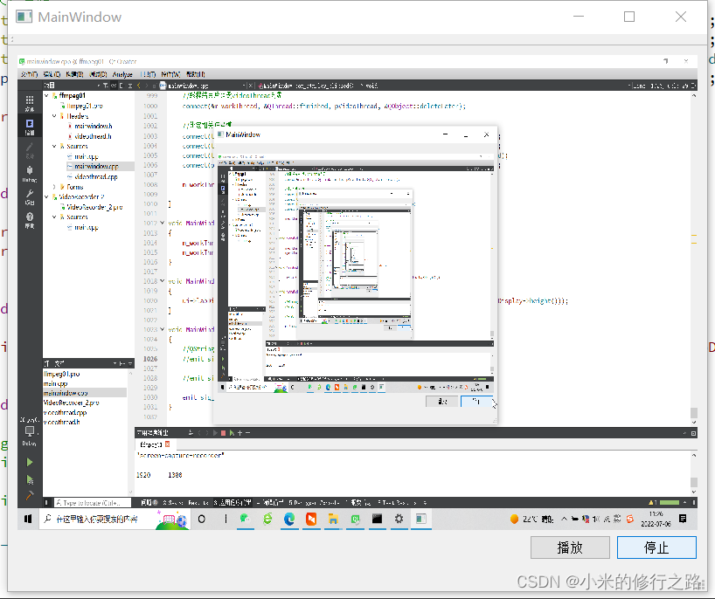Toggle the left sidebar visibility button
This screenshot has width=715, height=599.
46,502
